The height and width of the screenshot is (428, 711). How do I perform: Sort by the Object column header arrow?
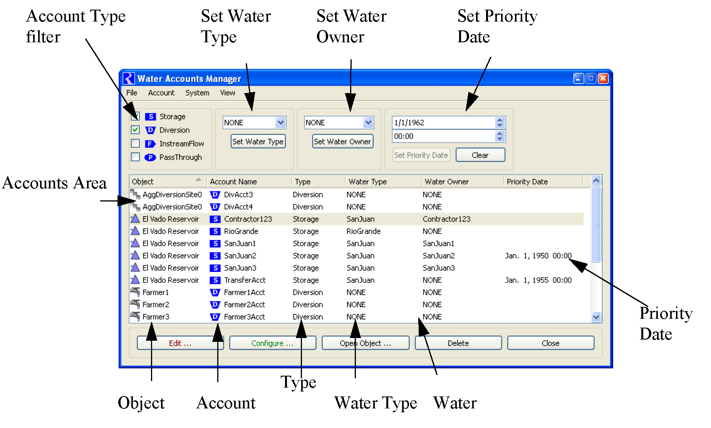198,180
